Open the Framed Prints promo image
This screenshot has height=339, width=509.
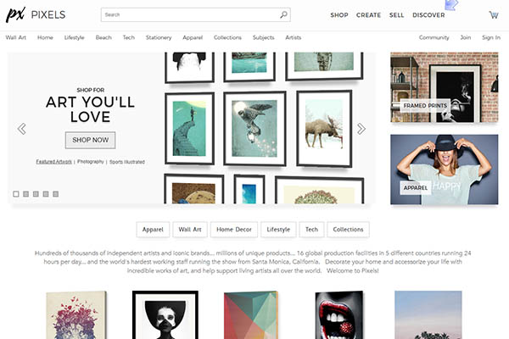(444, 88)
